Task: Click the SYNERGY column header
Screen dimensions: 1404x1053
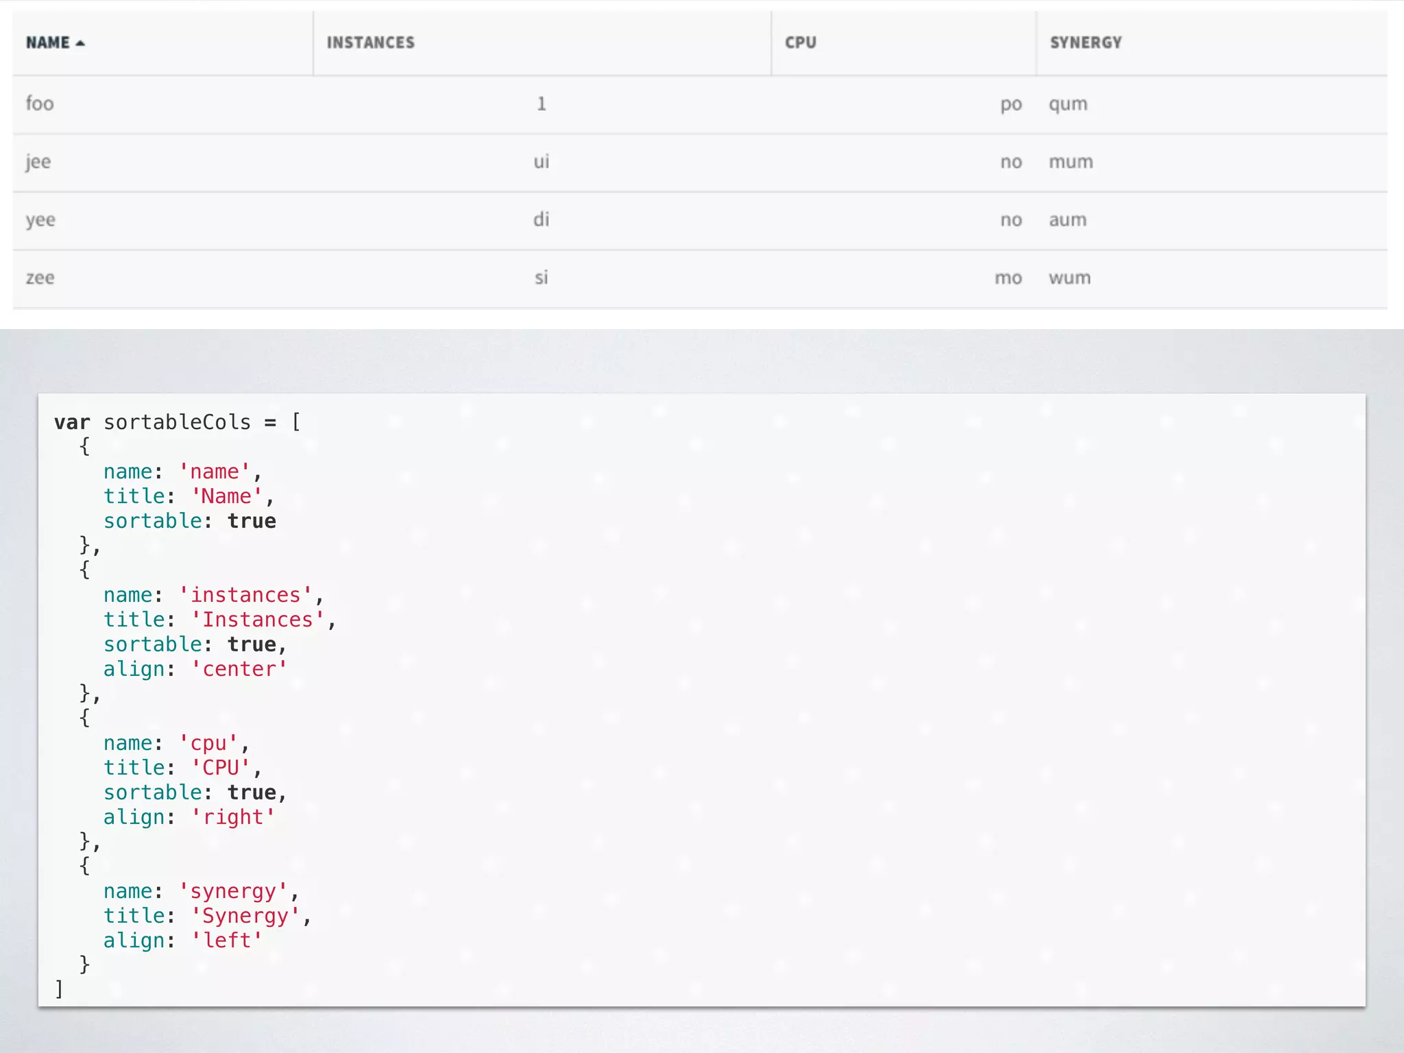Action: click(1085, 43)
